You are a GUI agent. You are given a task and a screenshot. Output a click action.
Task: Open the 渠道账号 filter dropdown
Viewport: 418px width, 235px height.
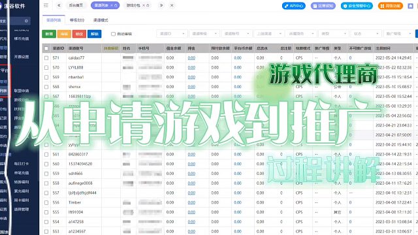coord(236,34)
